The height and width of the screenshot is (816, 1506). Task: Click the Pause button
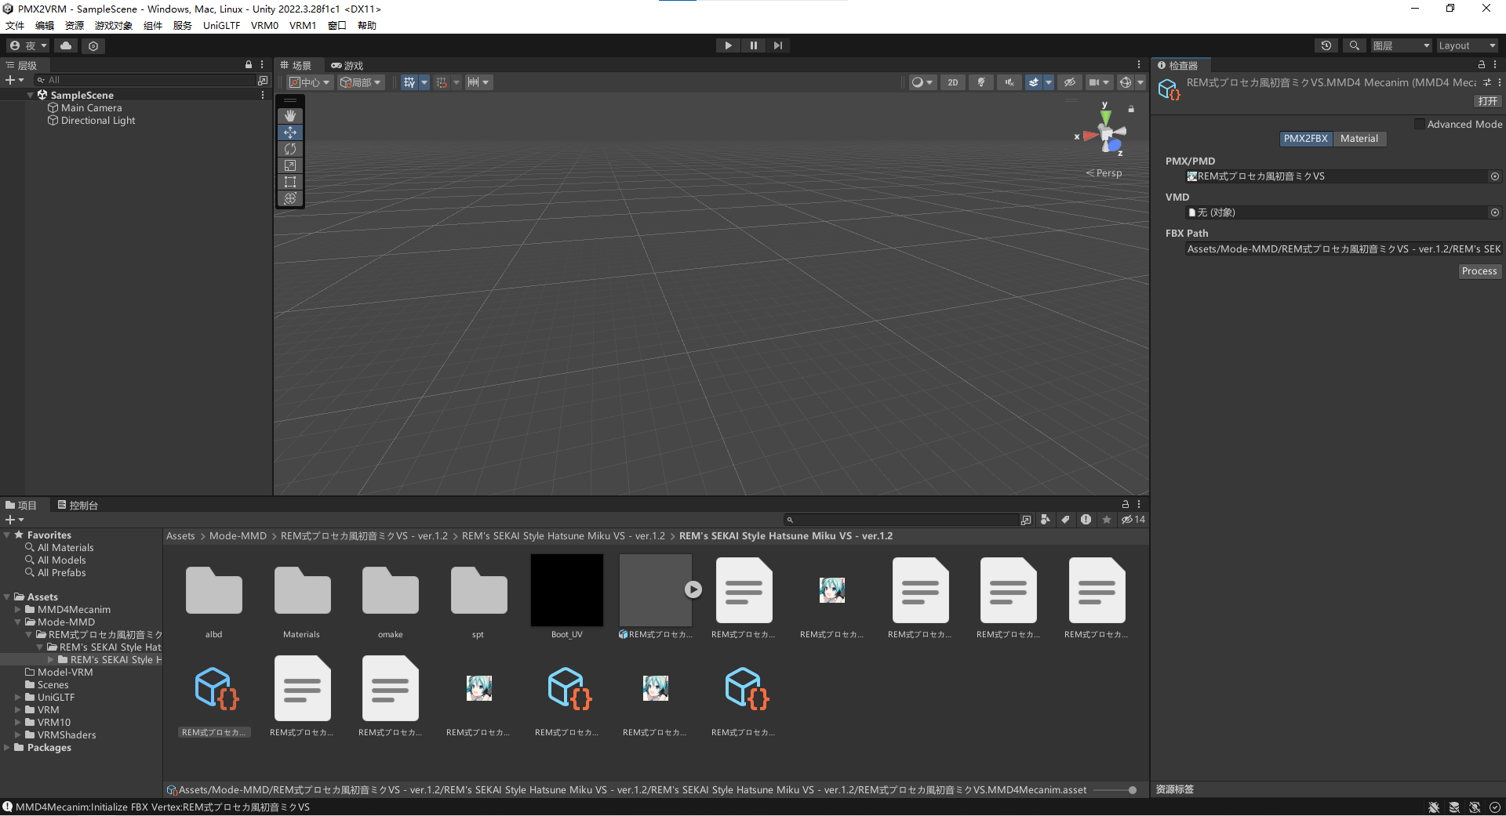(753, 45)
